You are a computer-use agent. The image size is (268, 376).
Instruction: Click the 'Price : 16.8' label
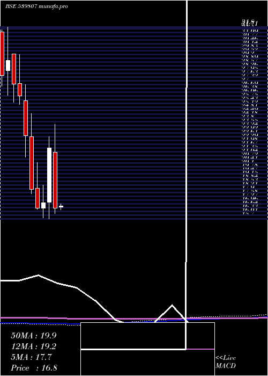[x=34, y=368]
